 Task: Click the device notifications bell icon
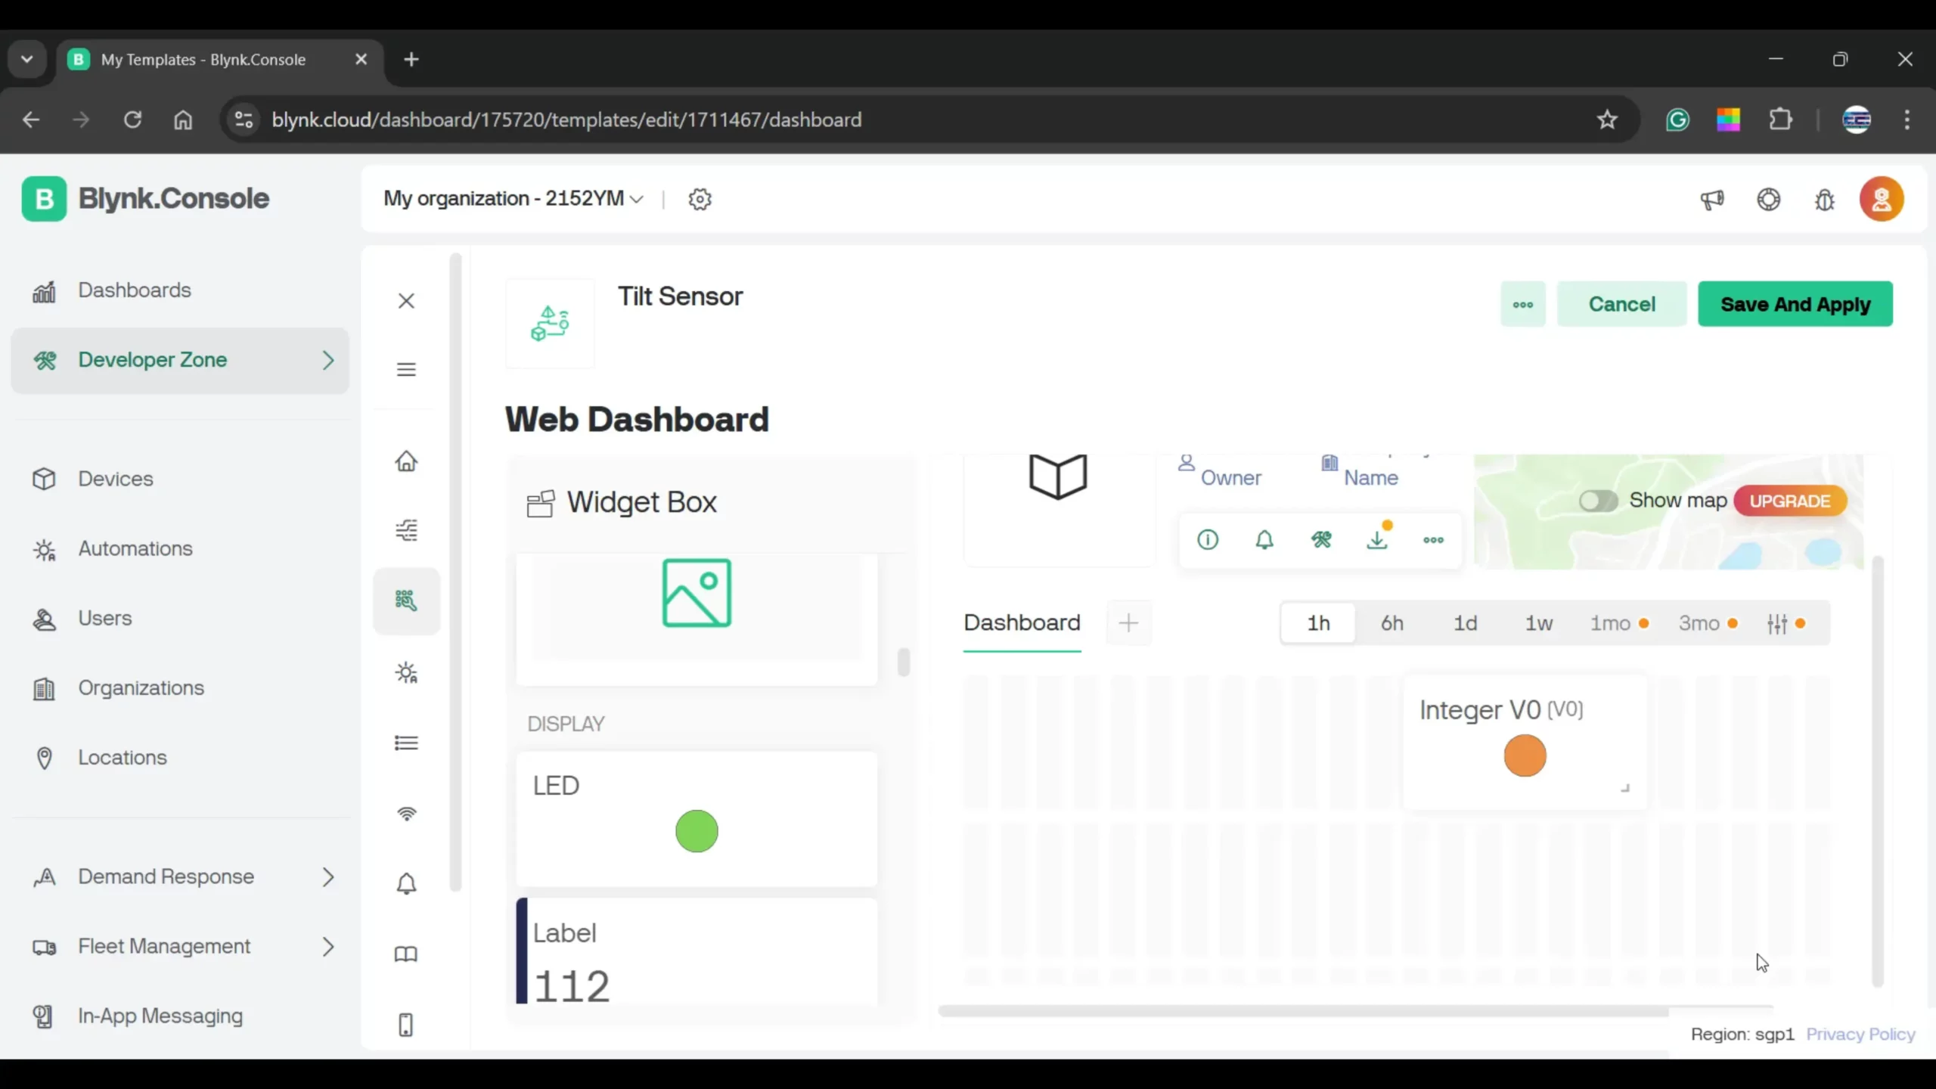pos(1264,540)
